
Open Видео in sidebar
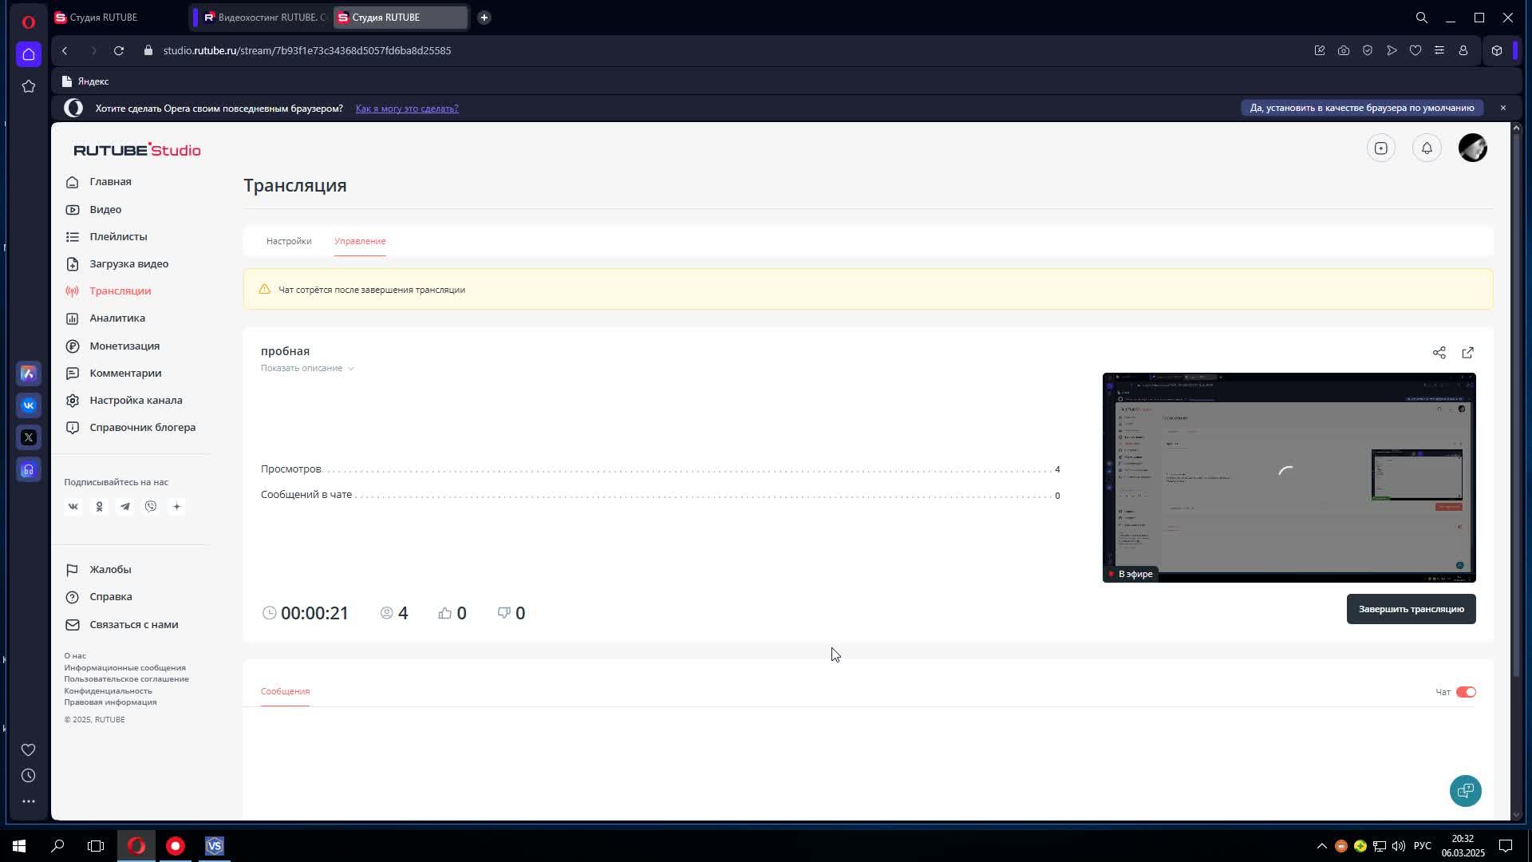coord(105,209)
